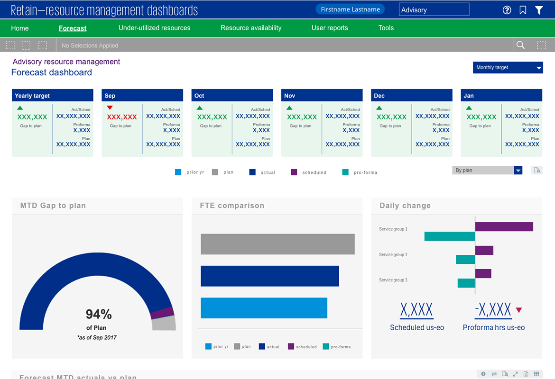
Task: Click Sep card red down triangle
Action: tap(110, 108)
